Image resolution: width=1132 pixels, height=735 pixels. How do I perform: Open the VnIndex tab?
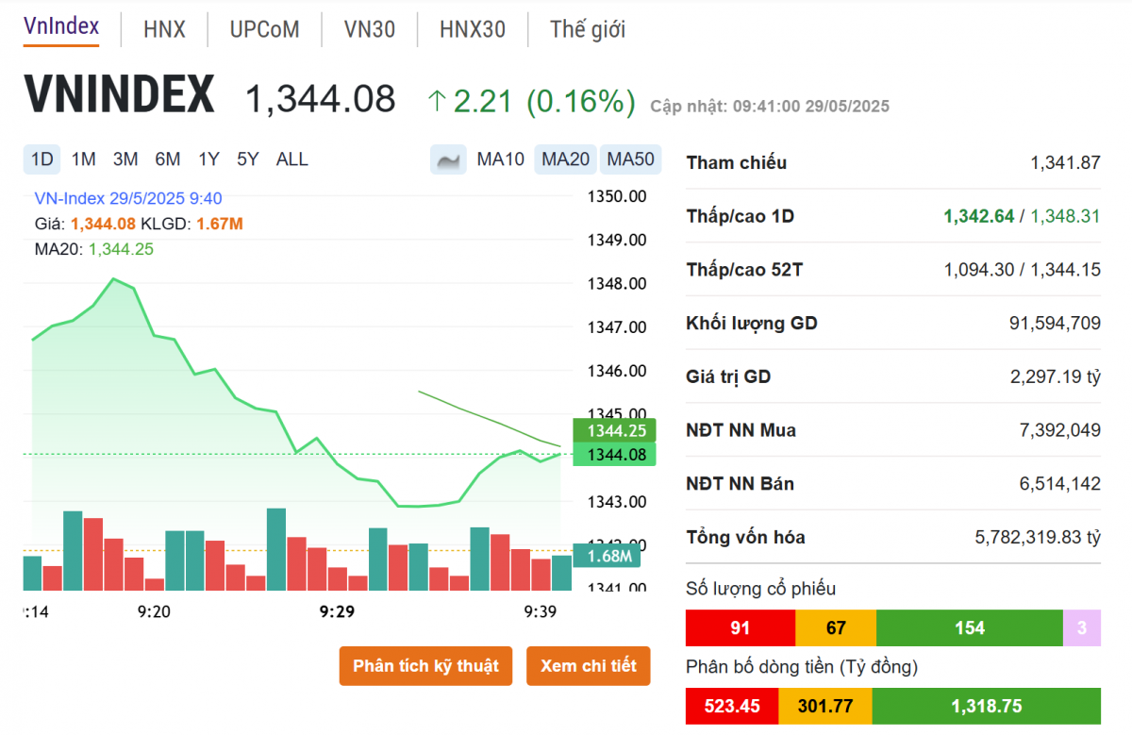61,27
